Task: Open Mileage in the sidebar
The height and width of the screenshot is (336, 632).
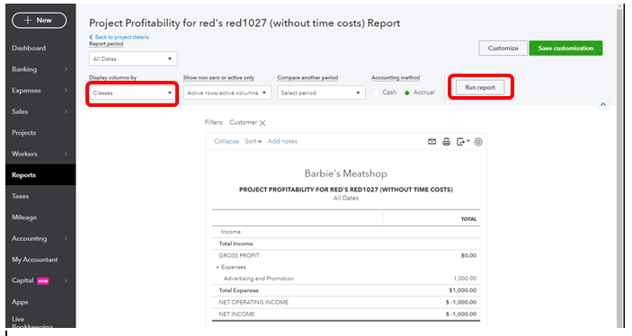Action: click(x=24, y=217)
